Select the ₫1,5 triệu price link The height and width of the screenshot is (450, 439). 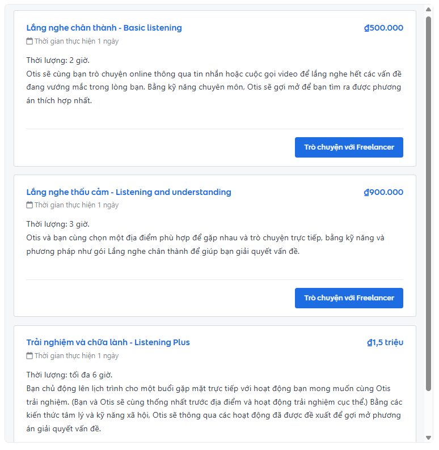pyautogui.click(x=385, y=342)
